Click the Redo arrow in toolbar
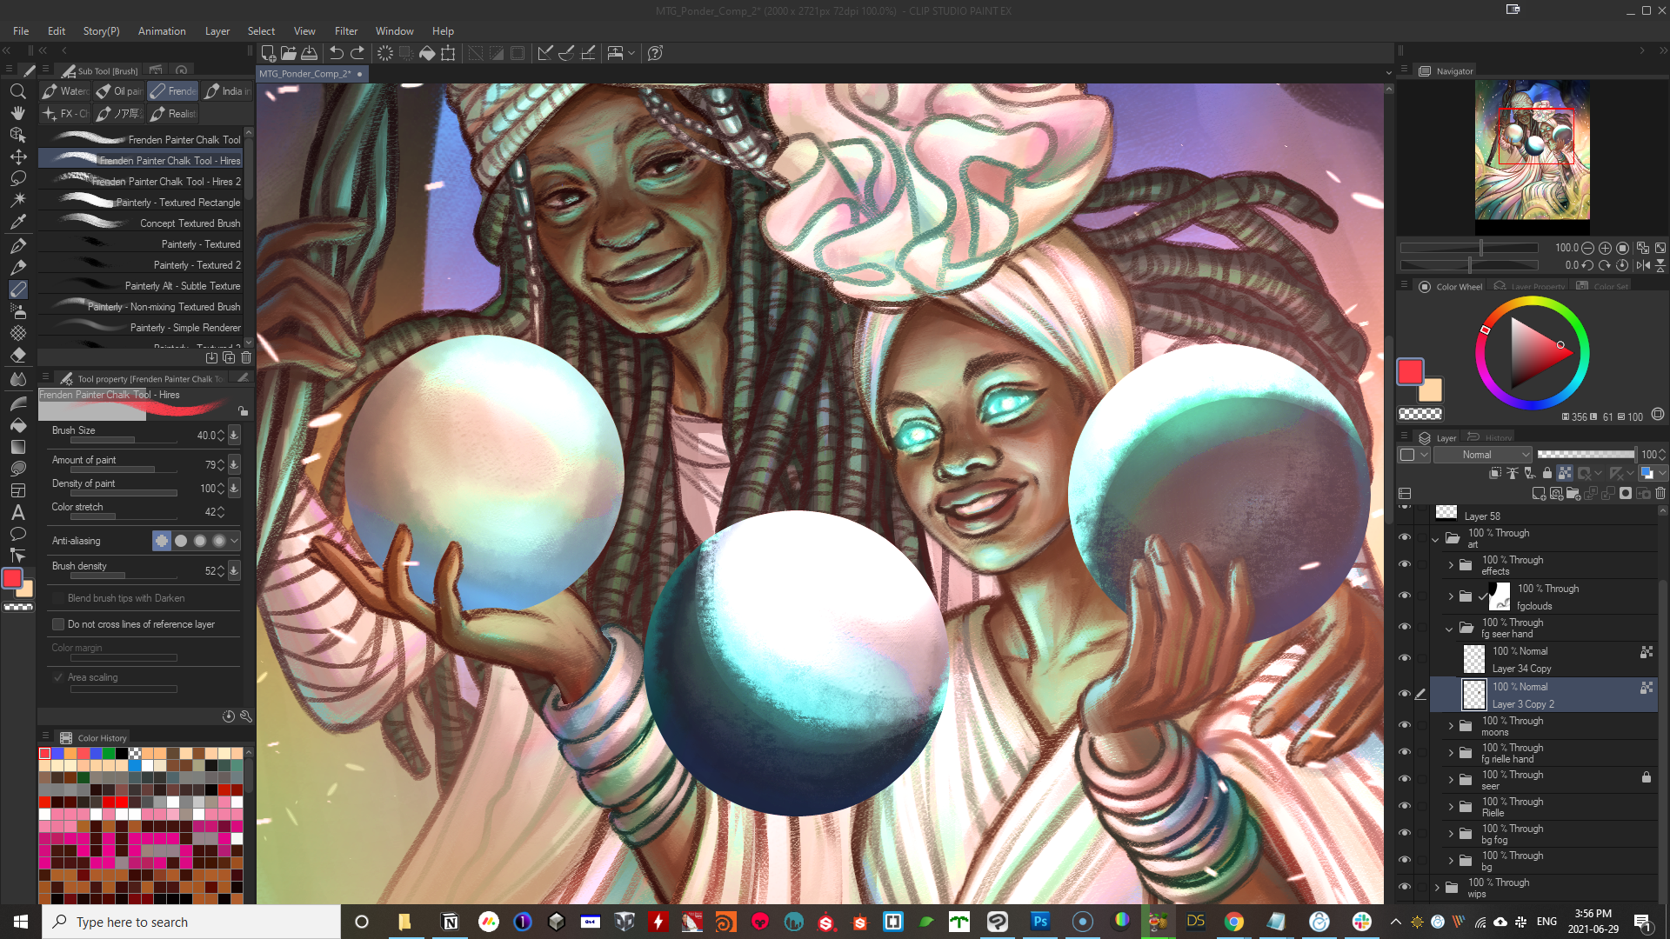The width and height of the screenshot is (1670, 939). [x=357, y=53]
